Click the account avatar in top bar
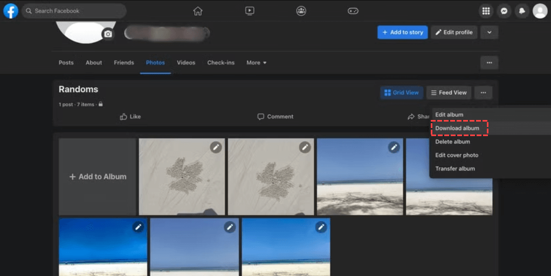Viewport: 551px width, 276px height. 540,11
